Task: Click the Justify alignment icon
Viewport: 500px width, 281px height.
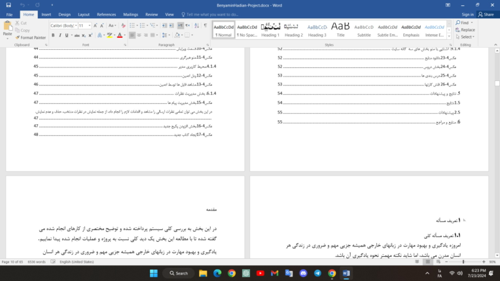Action: (x=152, y=35)
